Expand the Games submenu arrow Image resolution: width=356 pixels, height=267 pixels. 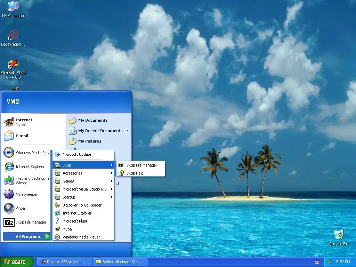[112, 181]
